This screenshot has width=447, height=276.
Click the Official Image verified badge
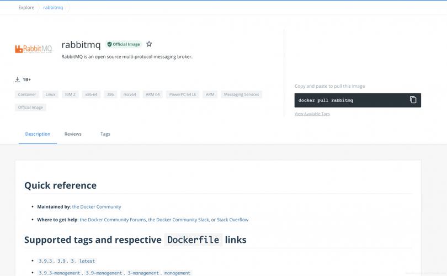124,44
